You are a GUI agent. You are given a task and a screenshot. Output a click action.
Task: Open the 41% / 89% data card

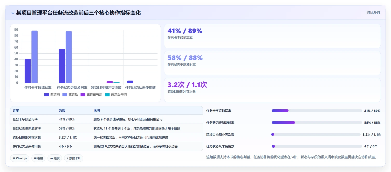coord(272,36)
